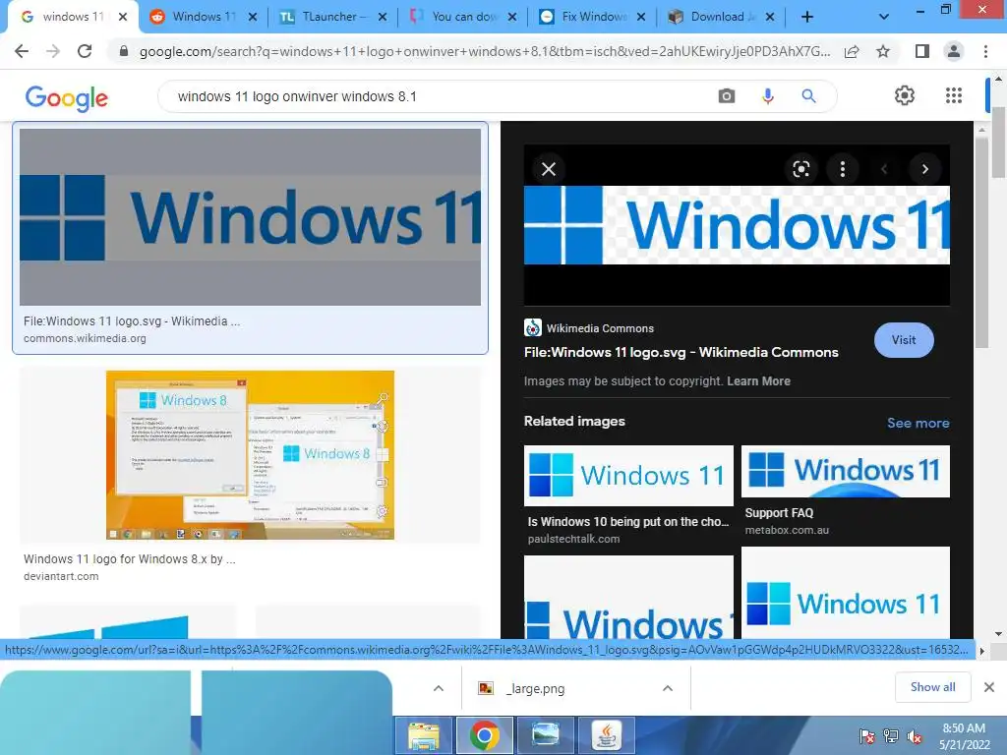The image size is (1007, 755).
Task: Open the Windows 8 deviantart thumbnail
Action: (250, 455)
